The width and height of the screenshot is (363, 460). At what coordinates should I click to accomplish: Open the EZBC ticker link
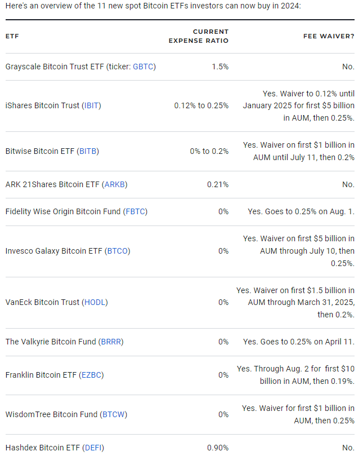(x=91, y=375)
